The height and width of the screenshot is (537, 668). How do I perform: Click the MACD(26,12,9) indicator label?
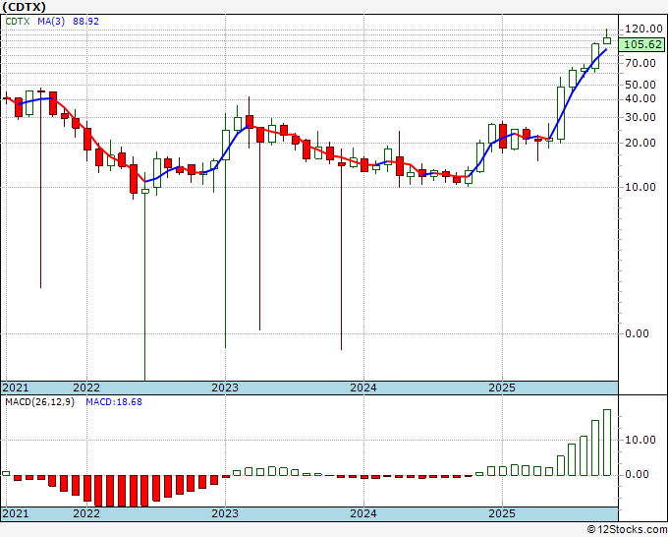click(39, 402)
